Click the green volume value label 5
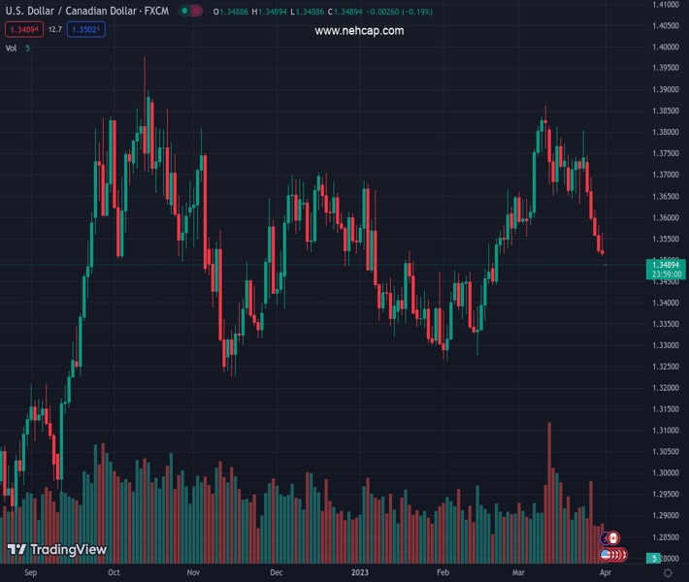Screen dimensions: 689x582 point(656,558)
